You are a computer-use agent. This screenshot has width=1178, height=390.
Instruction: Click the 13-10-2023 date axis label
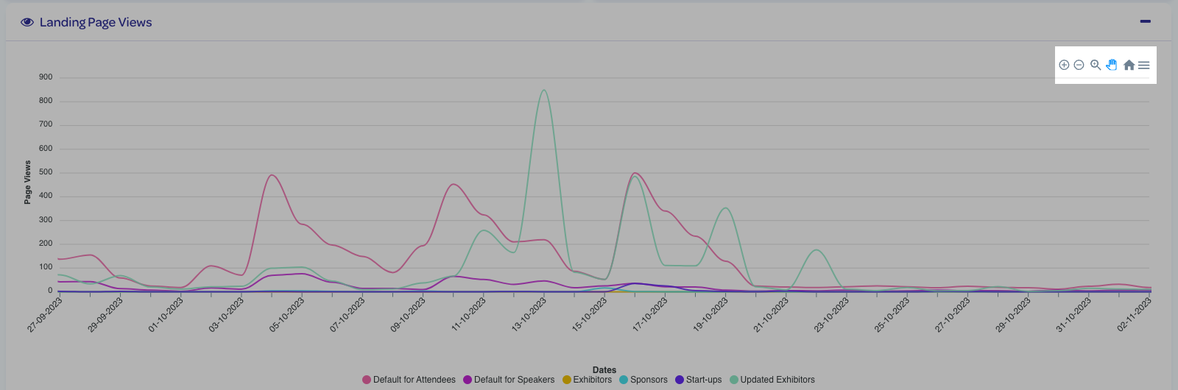[530, 313]
